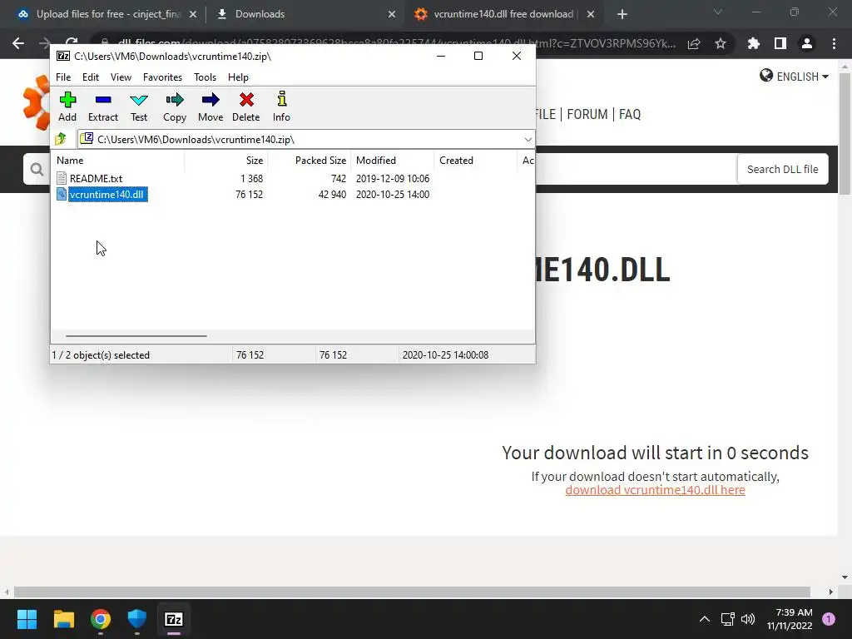The width and height of the screenshot is (852, 639).
Task: Click the download vcruntime140.dll here link
Action: click(656, 489)
